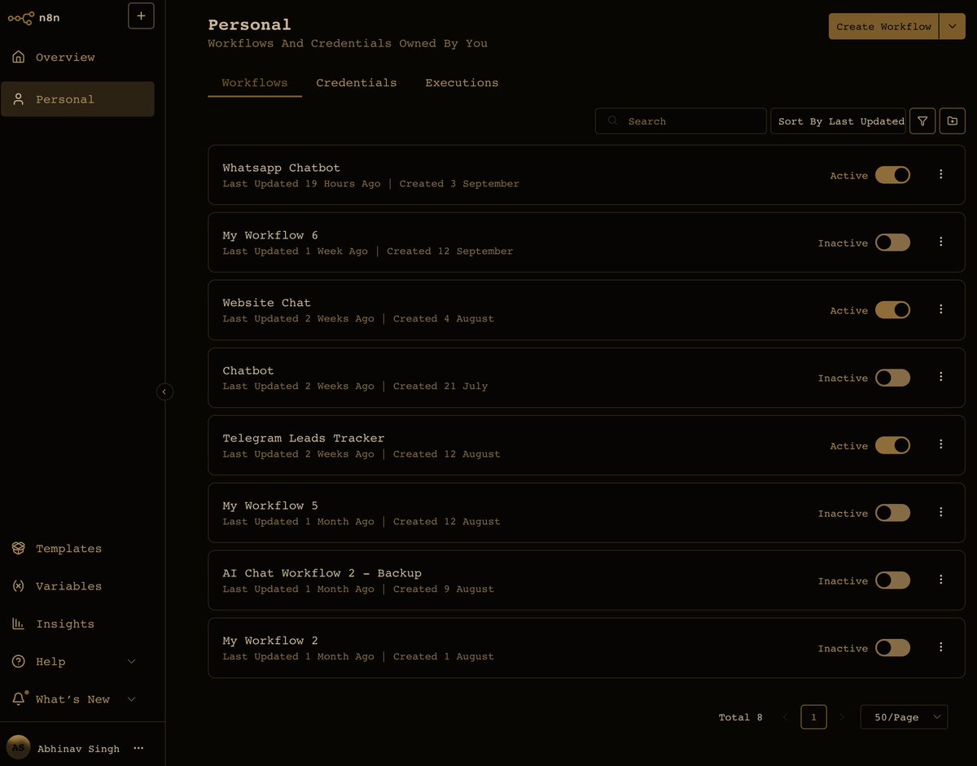
Task: Activate My Workflow 5 toggle
Action: (x=892, y=513)
